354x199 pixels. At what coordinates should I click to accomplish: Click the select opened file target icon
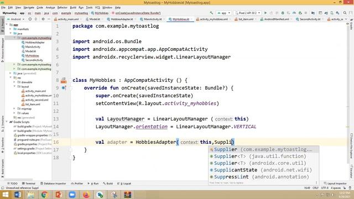coord(30,19)
